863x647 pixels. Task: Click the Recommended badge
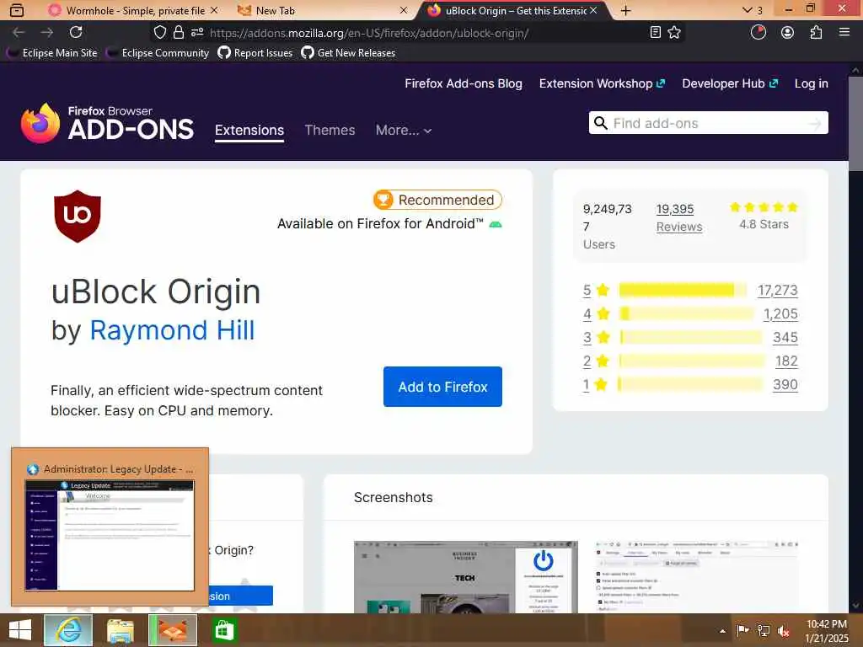click(x=437, y=200)
